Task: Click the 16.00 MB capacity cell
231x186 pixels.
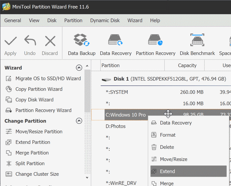Action: [x=193, y=103]
